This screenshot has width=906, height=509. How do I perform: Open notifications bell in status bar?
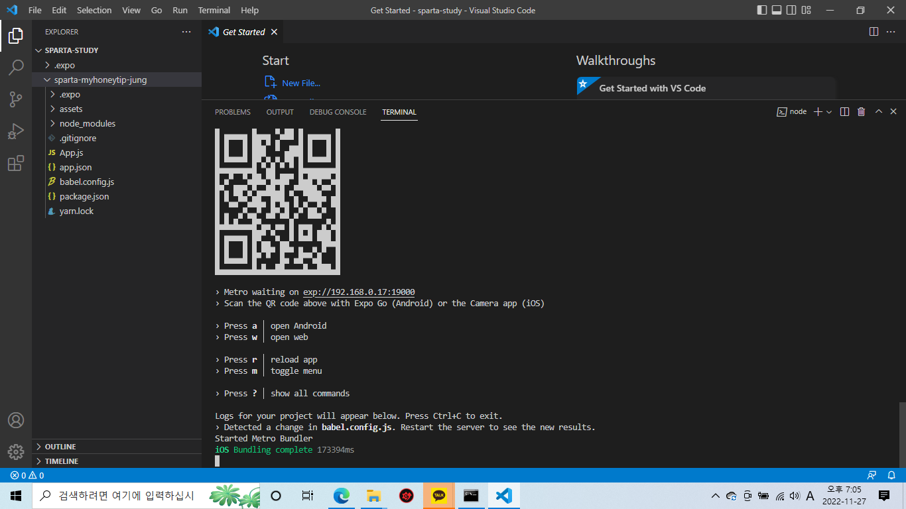click(891, 475)
